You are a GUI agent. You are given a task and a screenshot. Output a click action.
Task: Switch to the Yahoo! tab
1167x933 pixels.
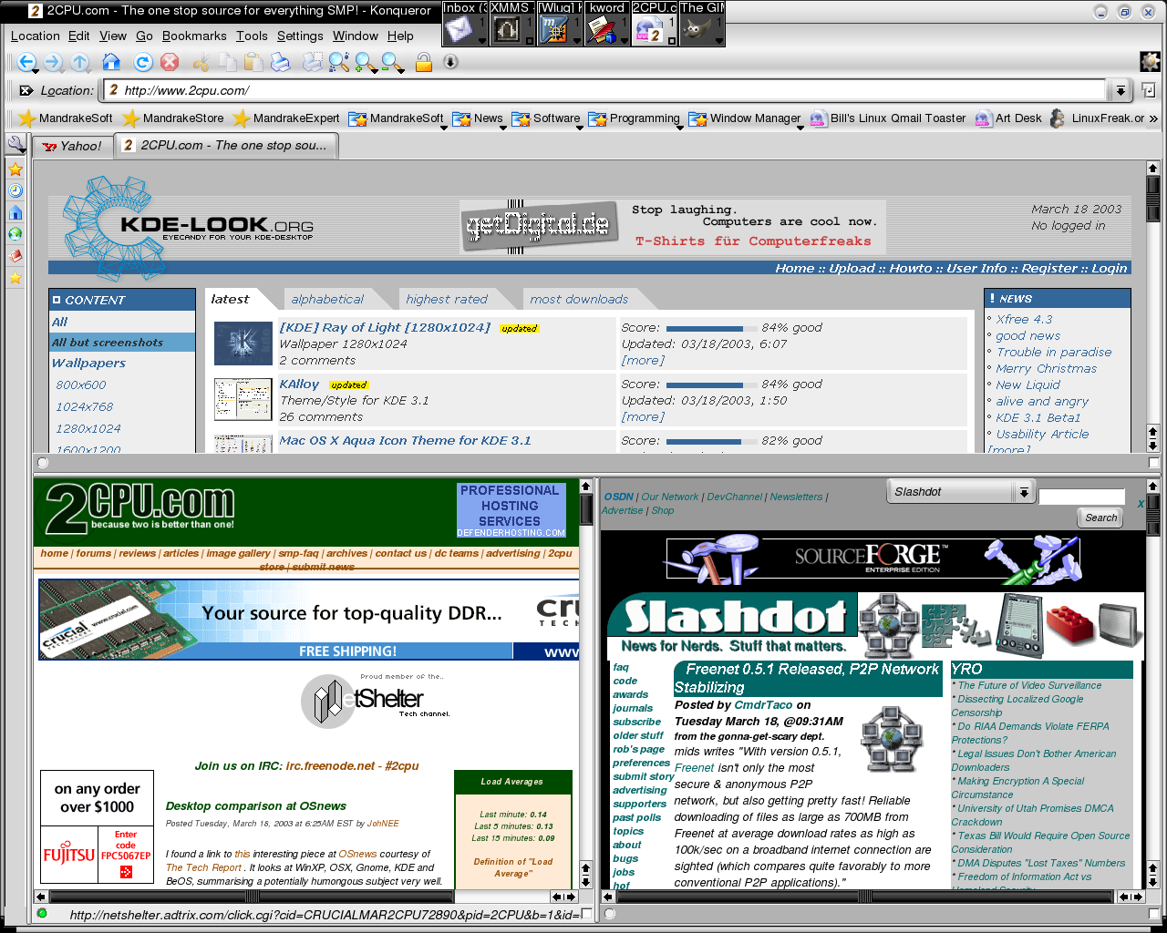coord(73,146)
